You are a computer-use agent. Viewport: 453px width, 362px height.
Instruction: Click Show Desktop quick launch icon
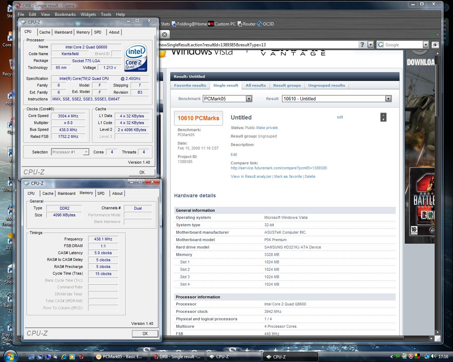[31, 357]
